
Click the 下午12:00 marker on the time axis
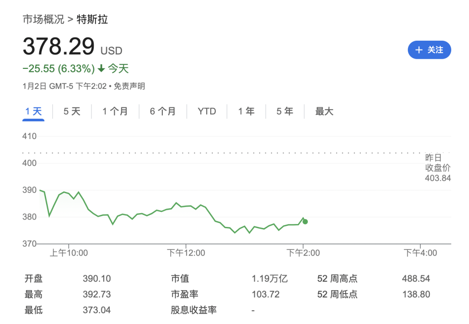coord(186,253)
